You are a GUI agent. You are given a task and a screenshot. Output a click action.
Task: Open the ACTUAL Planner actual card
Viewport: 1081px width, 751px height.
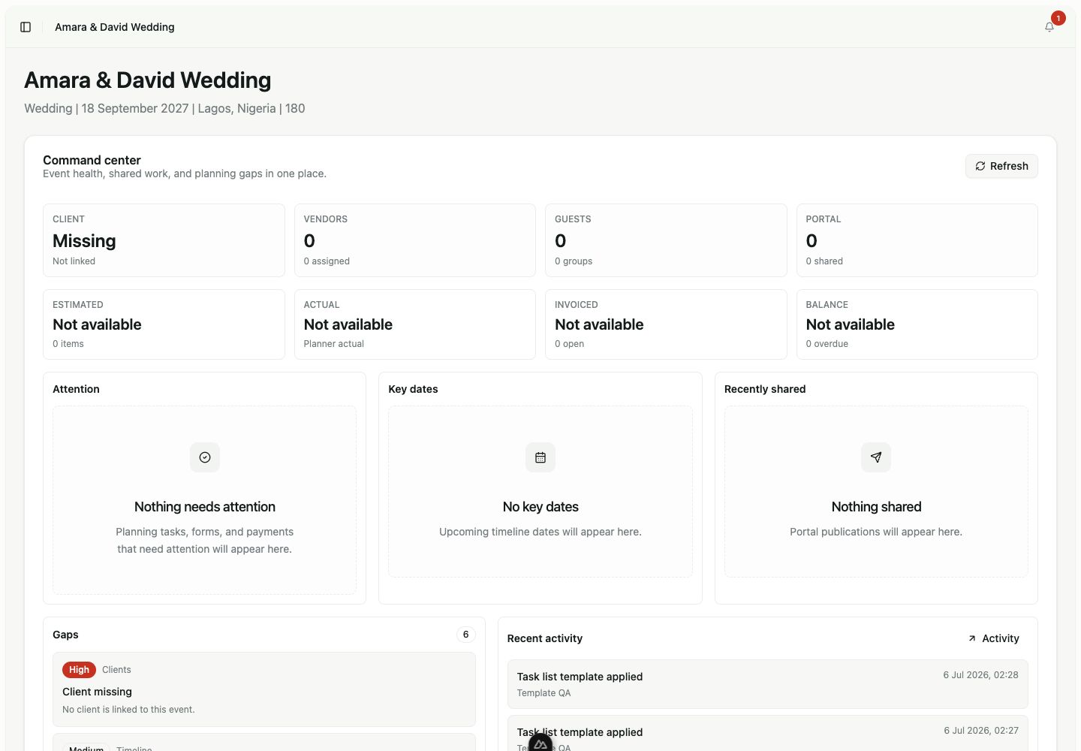[415, 324]
